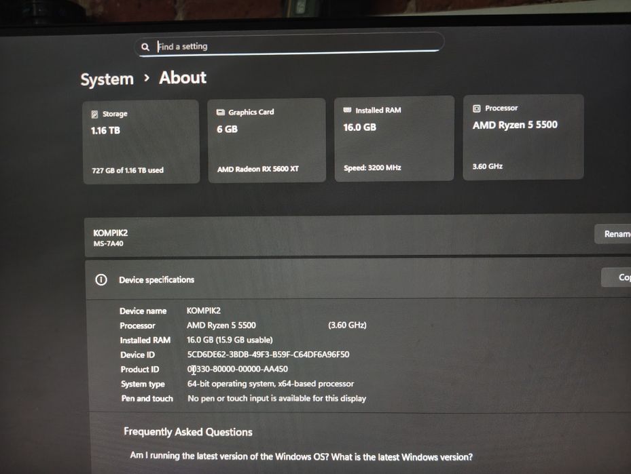Click the MS-7A40 model text
The height and width of the screenshot is (474, 631).
(108, 243)
